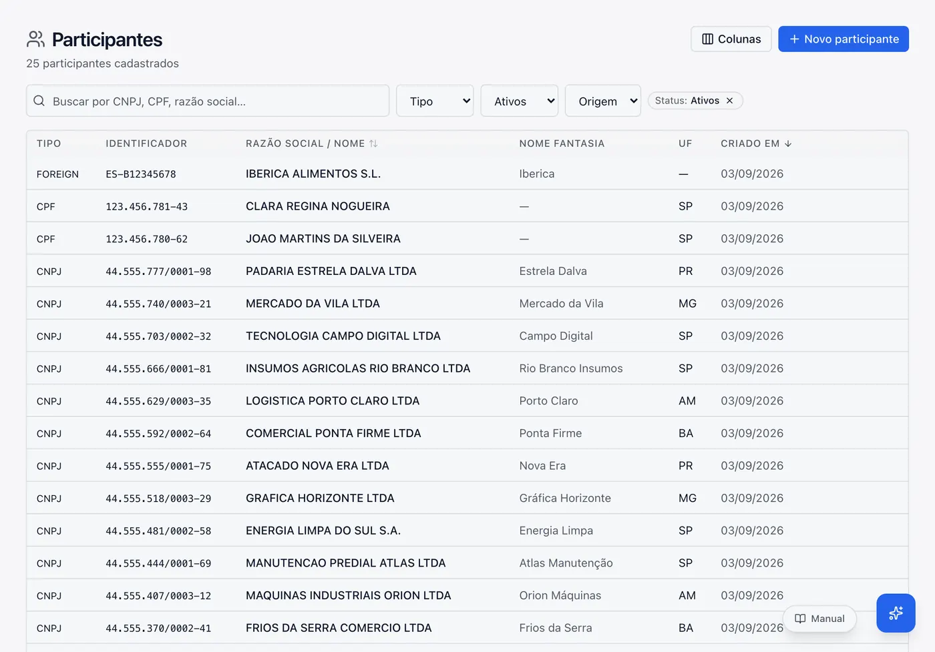935x652 pixels.
Task: Click identifier ES-B12345678
Action: (141, 174)
